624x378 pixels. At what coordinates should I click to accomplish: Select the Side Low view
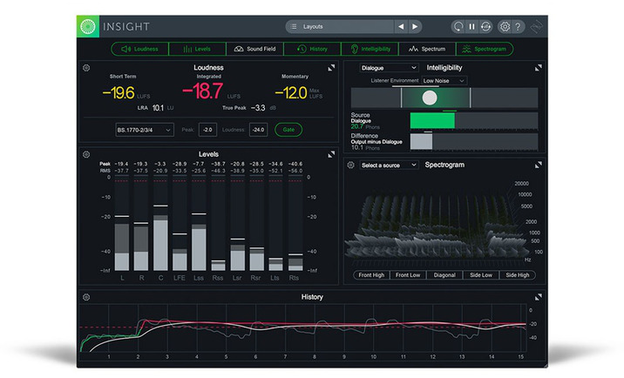coord(481,275)
